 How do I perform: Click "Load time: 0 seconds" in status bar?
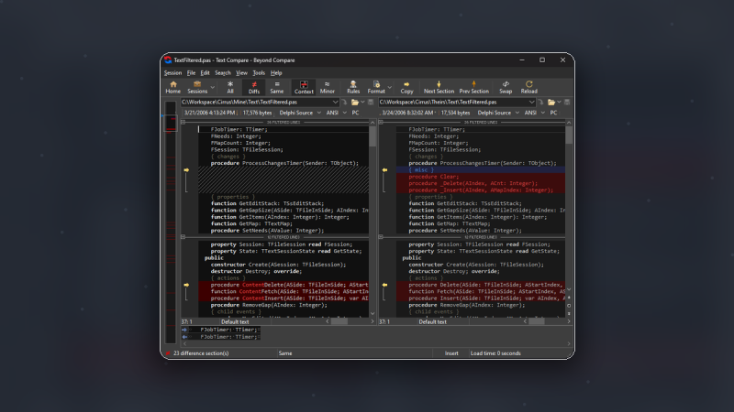495,353
